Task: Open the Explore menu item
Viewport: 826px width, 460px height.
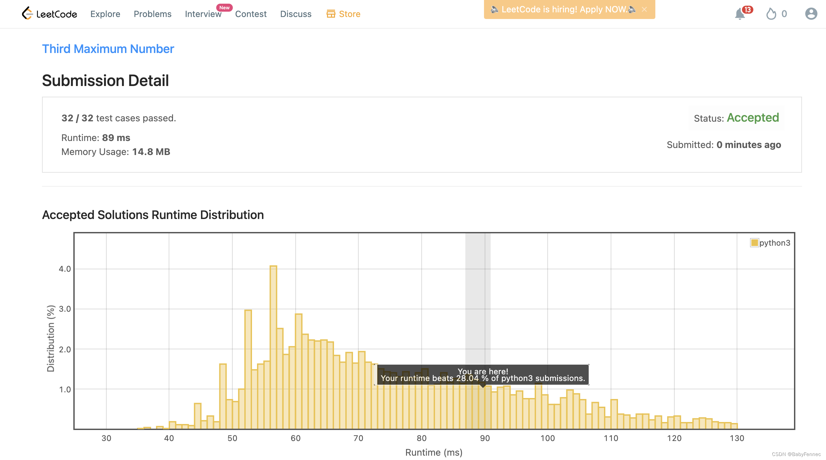Action: (x=105, y=14)
